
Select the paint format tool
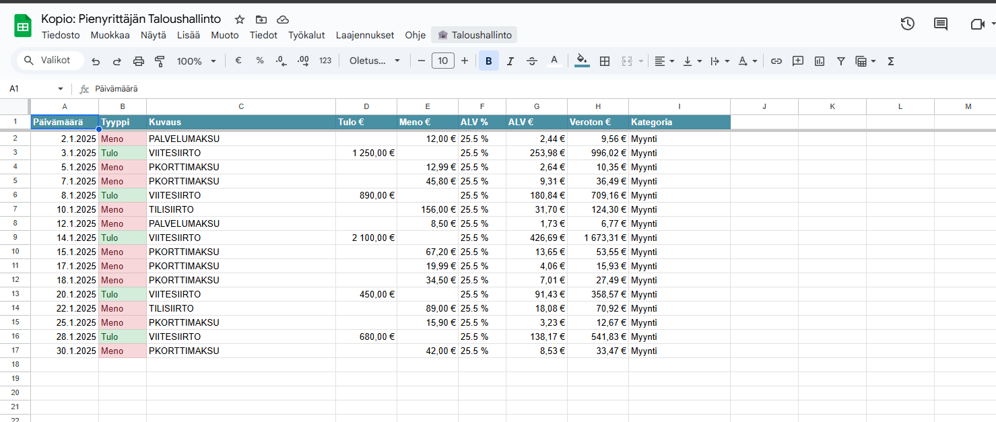160,61
